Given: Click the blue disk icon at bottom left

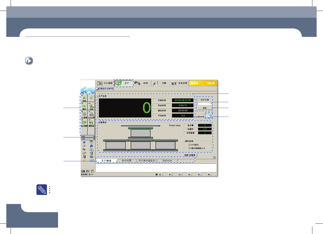Looking at the screenshot, I should 88,171.
